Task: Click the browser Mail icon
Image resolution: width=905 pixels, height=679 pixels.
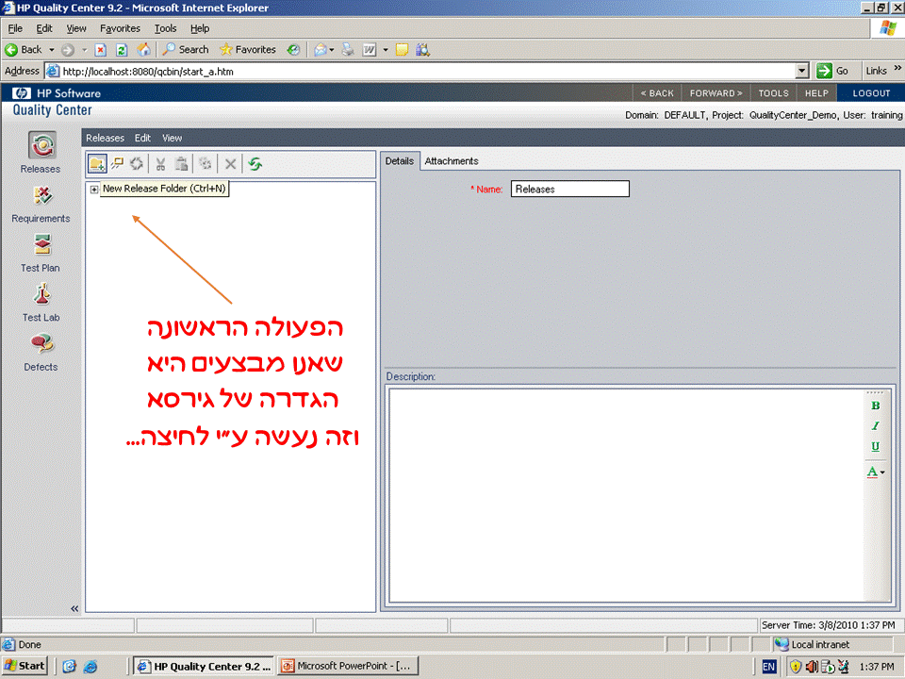Action: pos(321,50)
